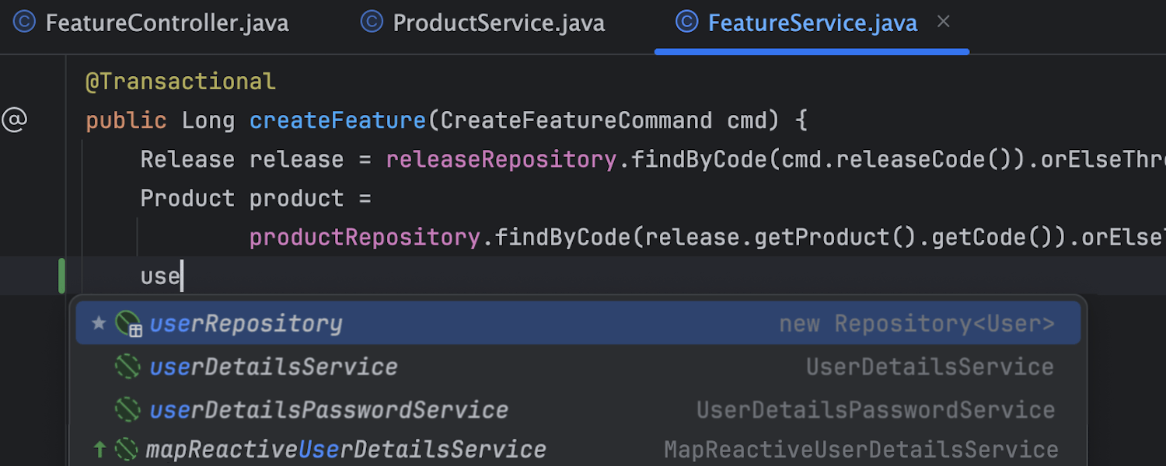This screenshot has width=1166, height=466.
Task: Click the userDetailsService bean icon
Action: (x=129, y=366)
